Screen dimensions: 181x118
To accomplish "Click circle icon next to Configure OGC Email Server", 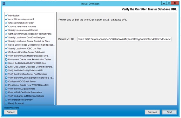I will (x=6, y=81).
